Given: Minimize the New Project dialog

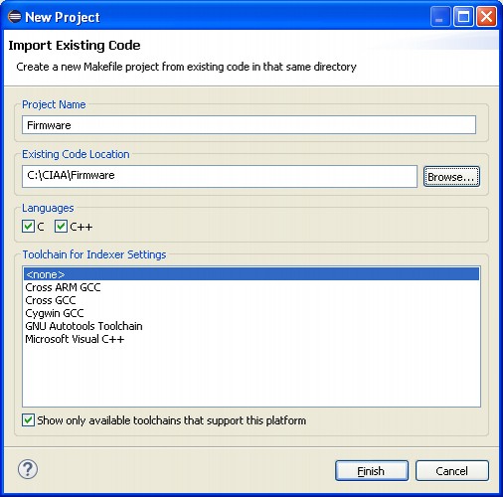Looking at the screenshot, I should point(440,17).
